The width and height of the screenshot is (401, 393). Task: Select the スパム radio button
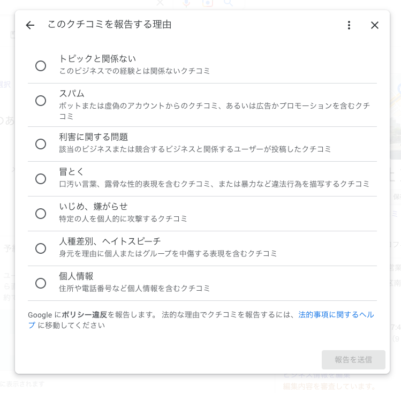41,101
